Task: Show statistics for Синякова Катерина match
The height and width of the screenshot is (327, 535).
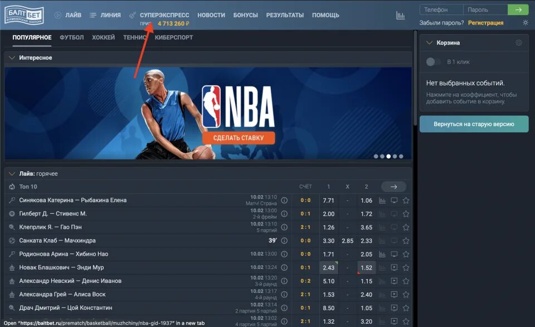Action: [382, 200]
